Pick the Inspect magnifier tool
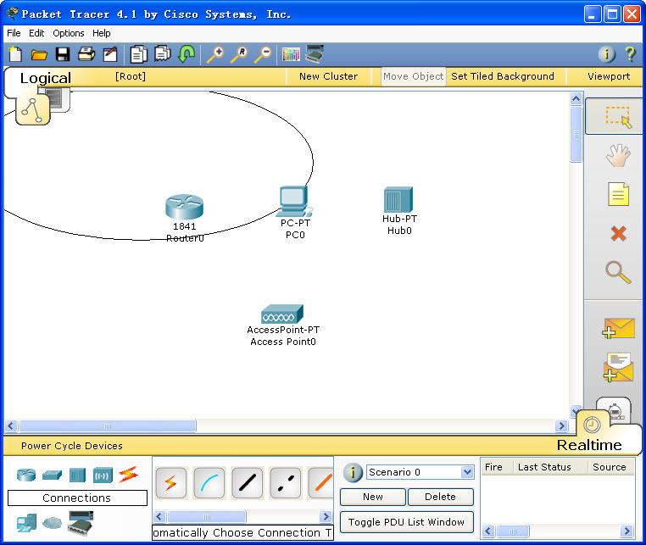The image size is (646, 545). click(x=618, y=272)
